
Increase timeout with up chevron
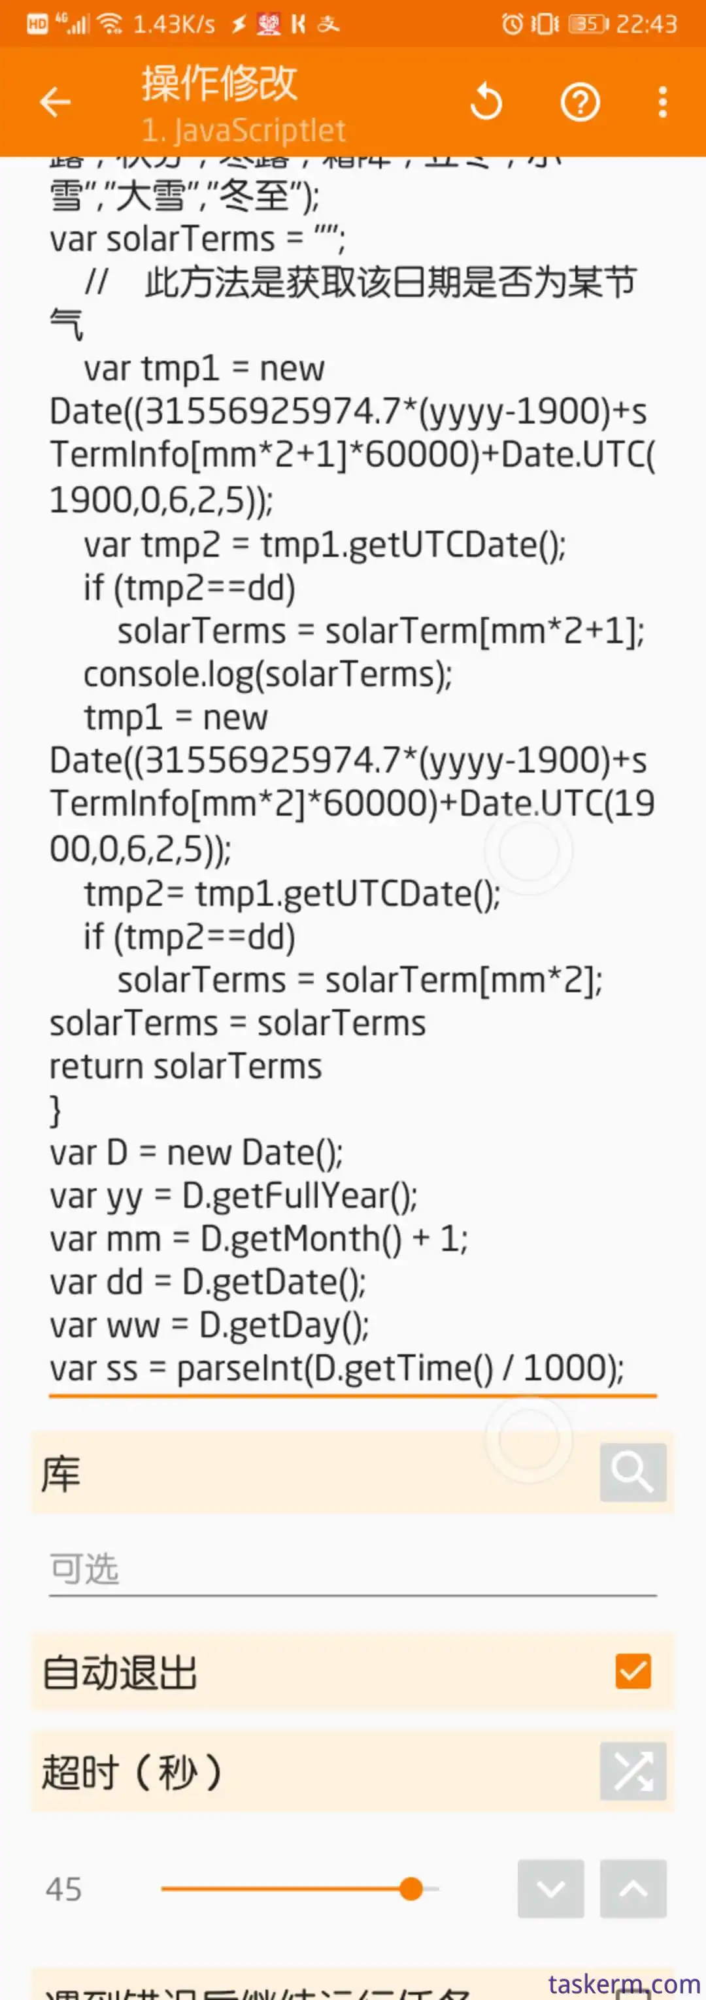[632, 1888]
